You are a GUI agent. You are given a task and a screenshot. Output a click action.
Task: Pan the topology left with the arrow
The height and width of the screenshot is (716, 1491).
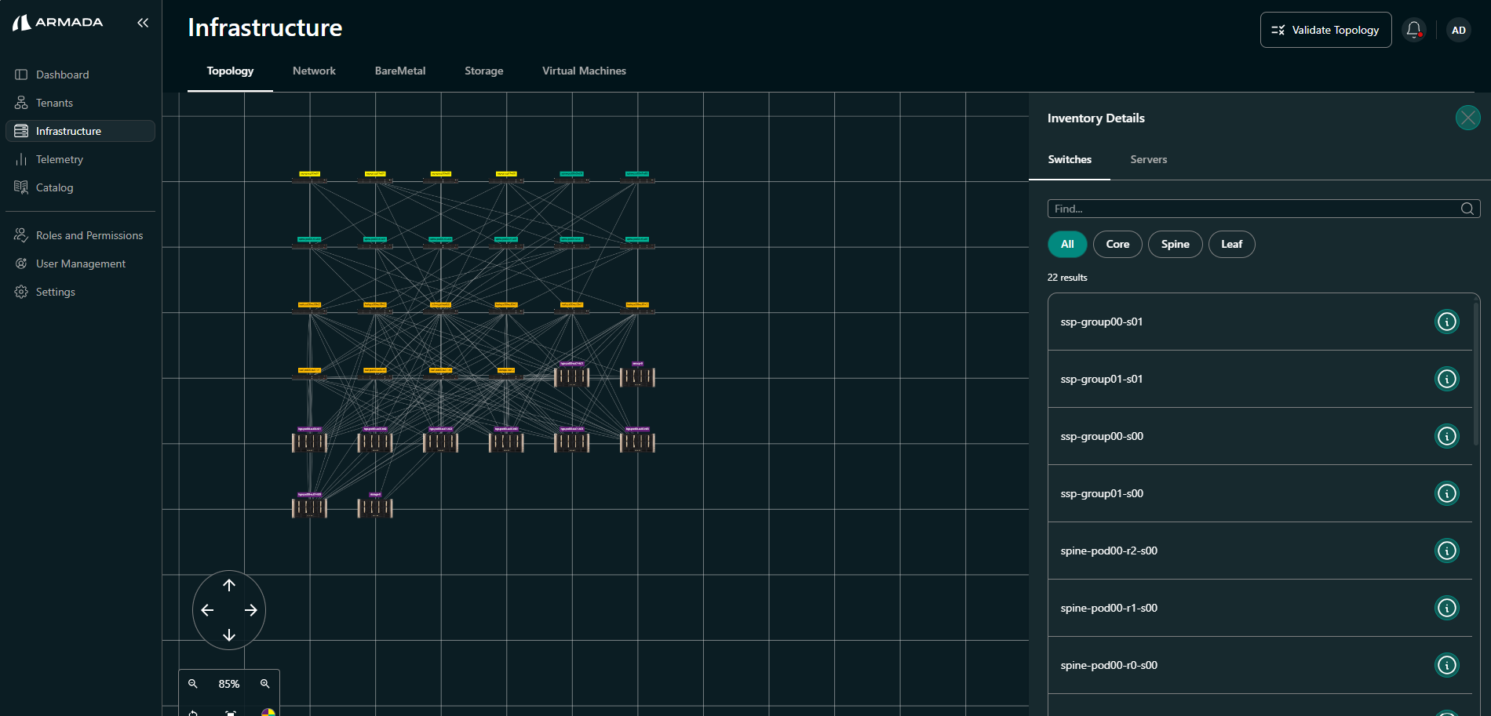[207, 610]
